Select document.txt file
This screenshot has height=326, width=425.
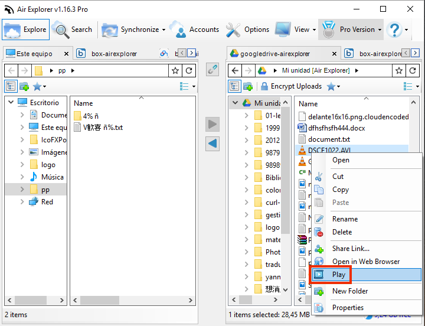324,139
